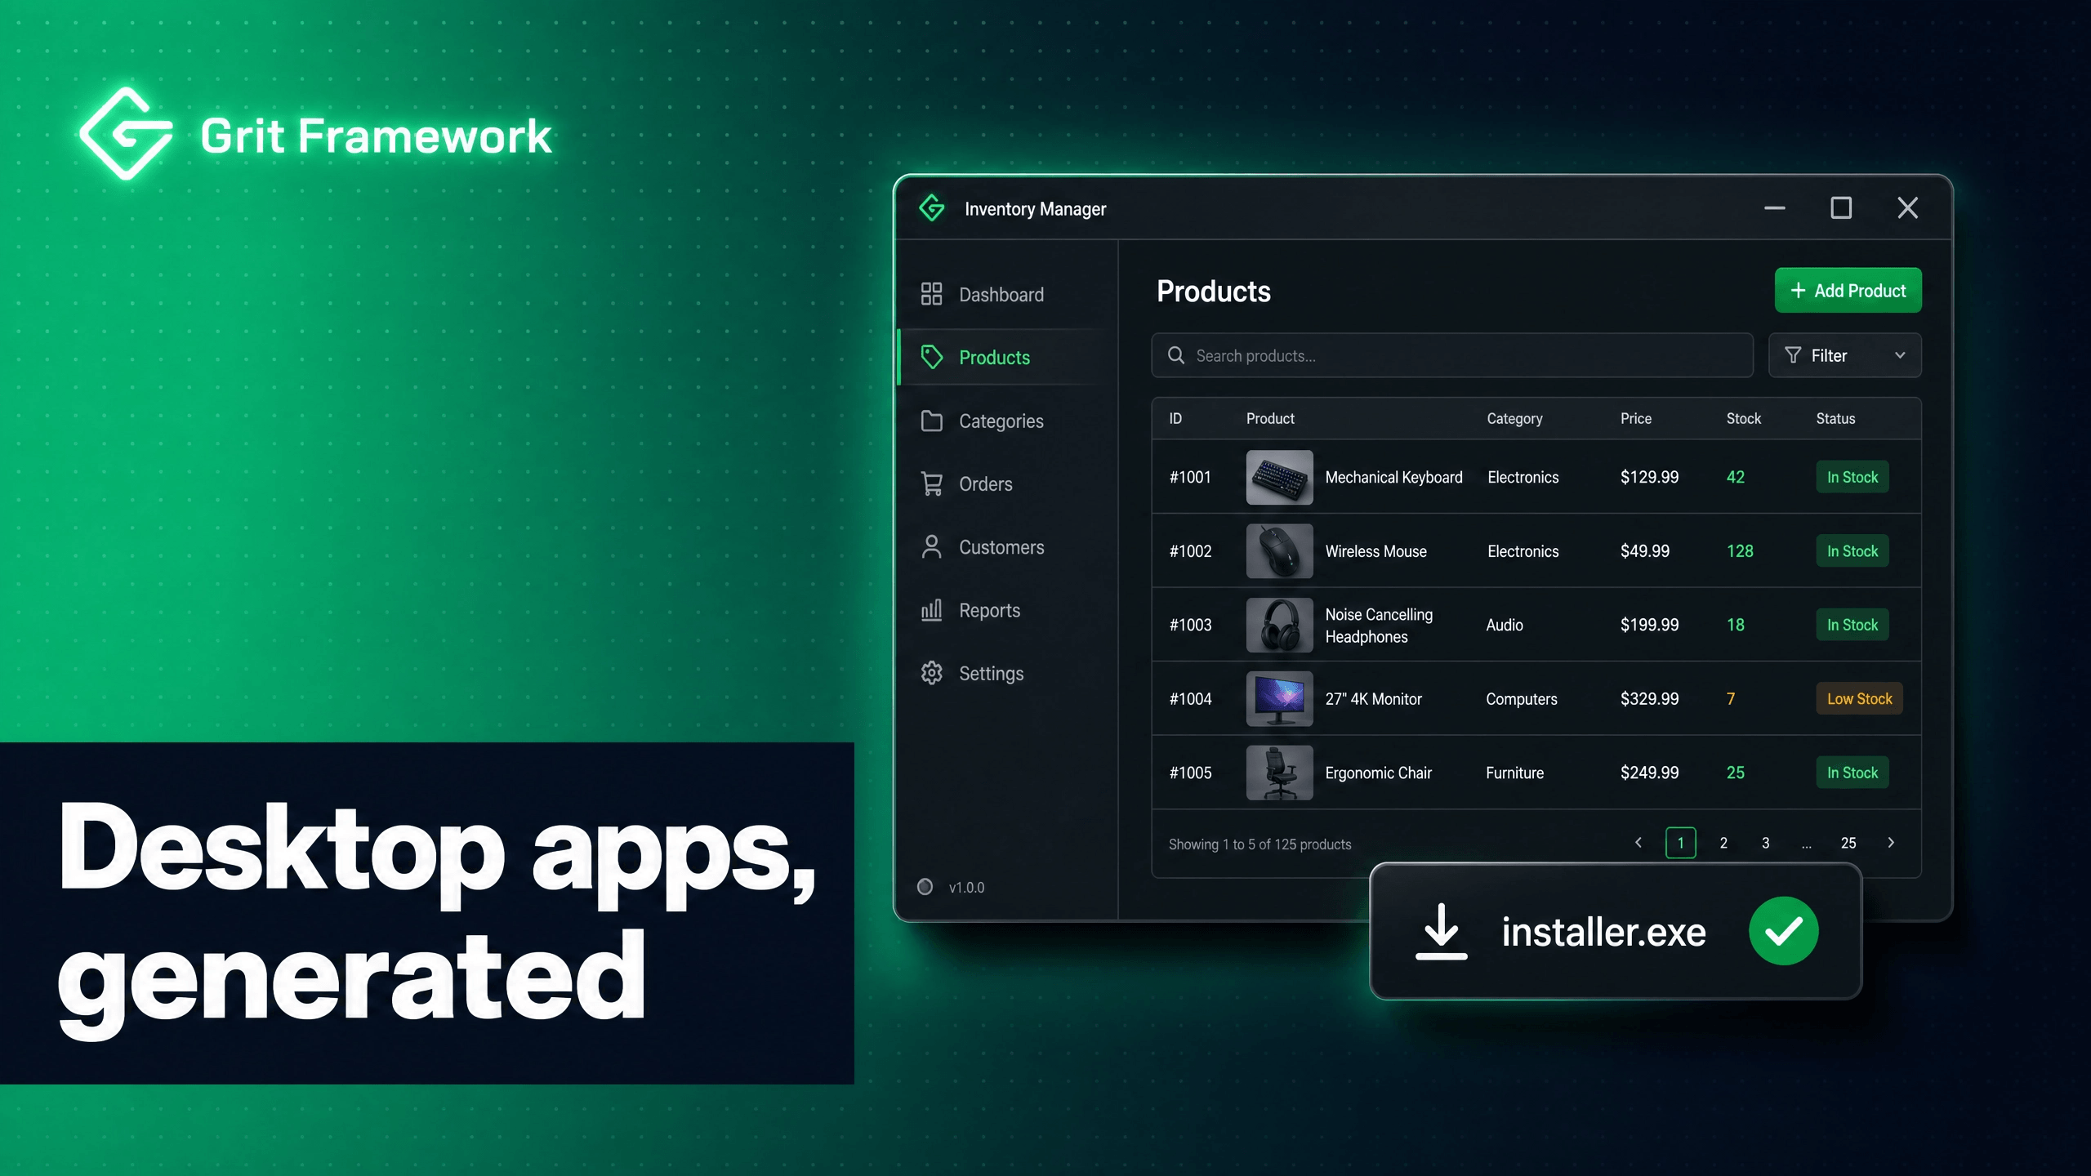Click the Orders cart icon

(931, 483)
